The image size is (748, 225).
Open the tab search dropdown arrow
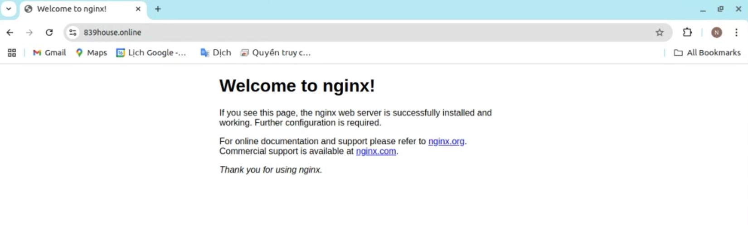9,9
